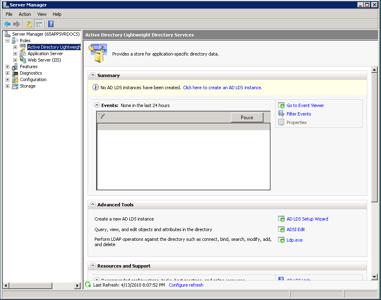Expand the Features tree node
Image resolution: width=381 pixels, height=300 pixels.
[x=7, y=66]
